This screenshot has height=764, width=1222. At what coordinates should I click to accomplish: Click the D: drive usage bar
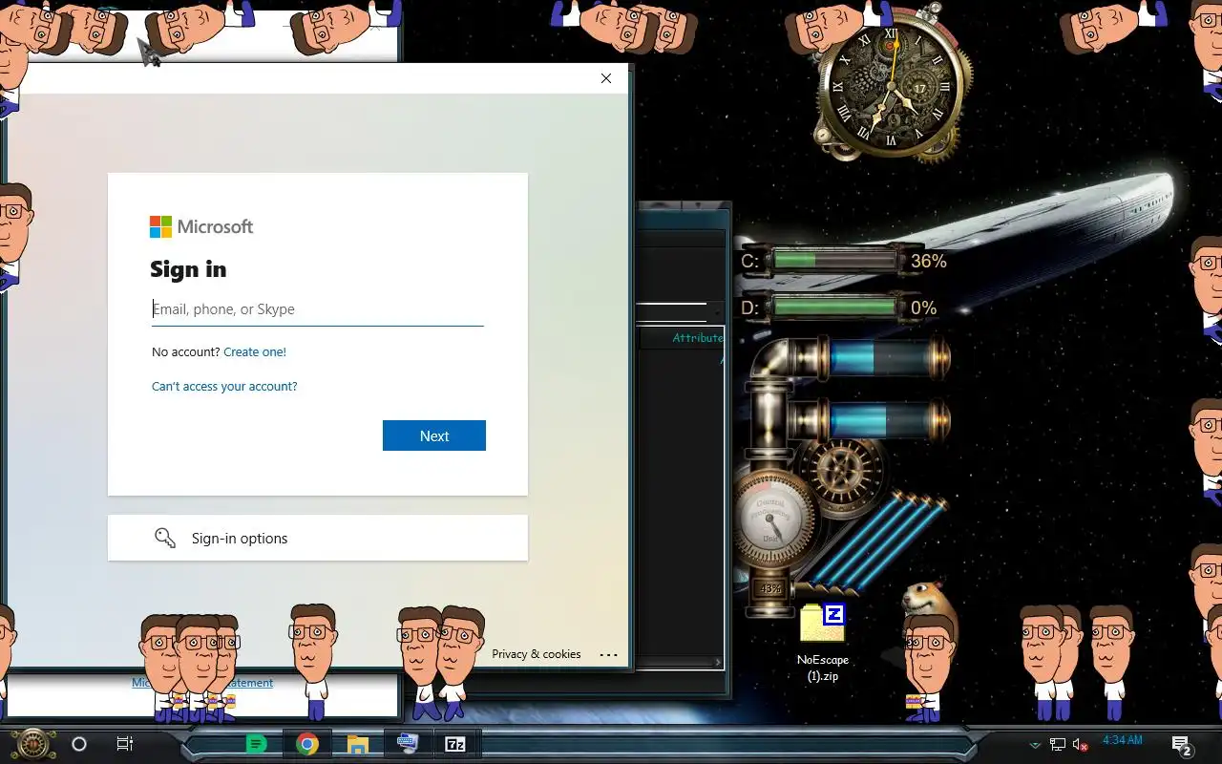tap(835, 308)
